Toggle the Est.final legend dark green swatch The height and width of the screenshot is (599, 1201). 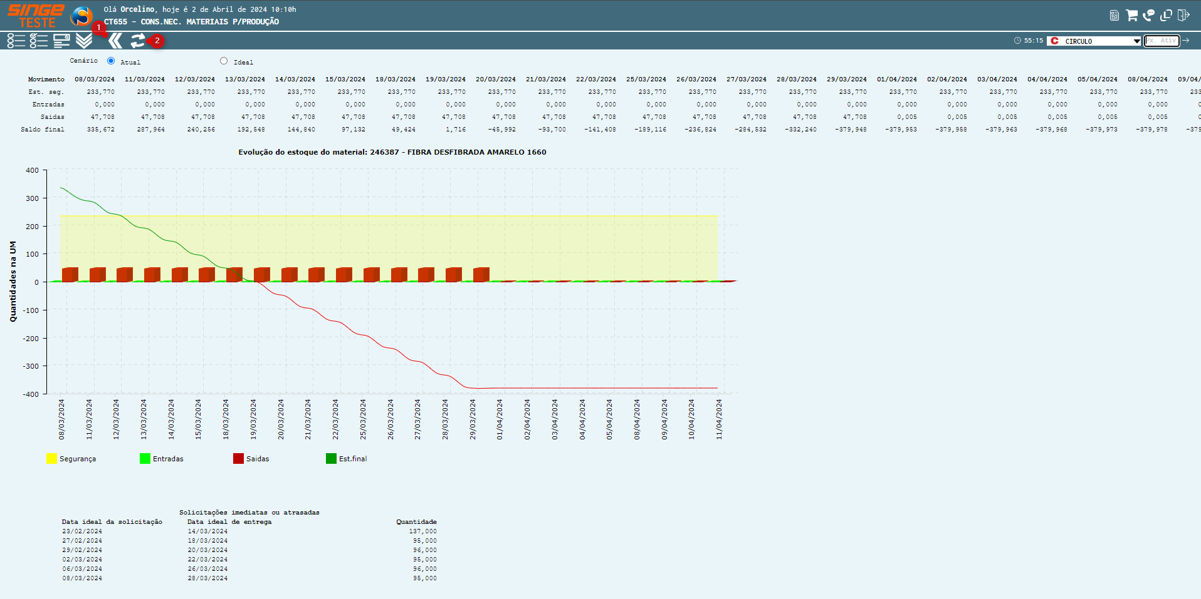tap(331, 459)
